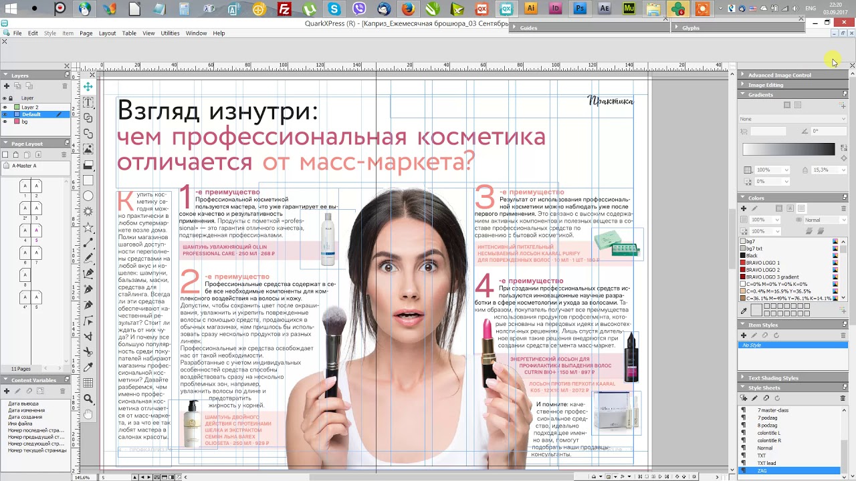Open Photoshop from the taskbar
856x481 pixels.
(x=580, y=9)
